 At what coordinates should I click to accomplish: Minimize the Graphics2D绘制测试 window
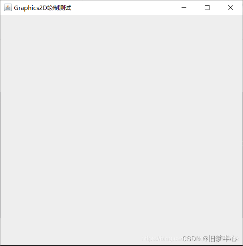[x=184, y=8]
